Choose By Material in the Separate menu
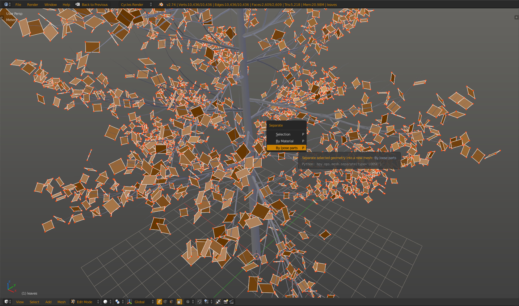The height and width of the screenshot is (306, 519). (x=286, y=141)
